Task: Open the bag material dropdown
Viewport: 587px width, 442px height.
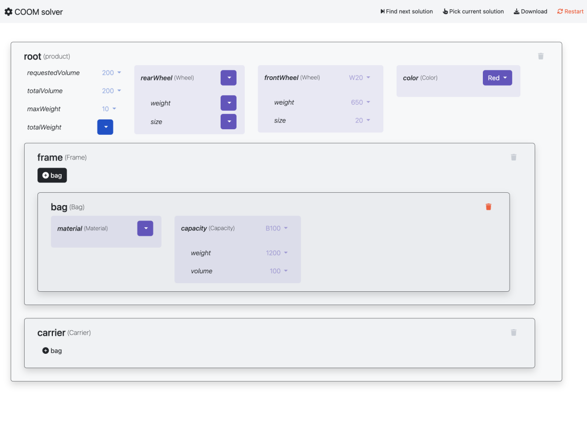Action: (x=145, y=229)
